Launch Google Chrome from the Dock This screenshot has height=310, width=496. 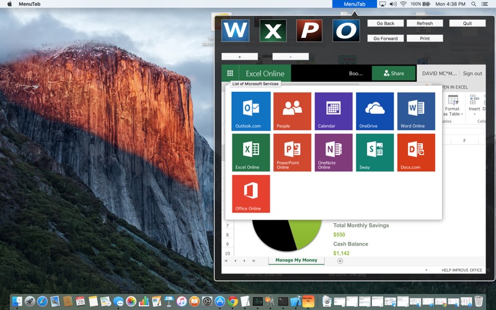pos(232,301)
